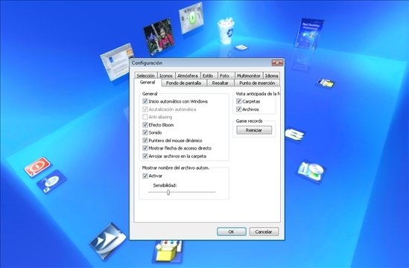Screen dimensions: 409x268
Task: Toggle Arrojar archivos en la carpeta checkbox
Action: [145, 156]
